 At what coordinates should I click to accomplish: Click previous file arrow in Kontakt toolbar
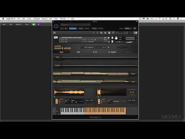tap(94, 33)
